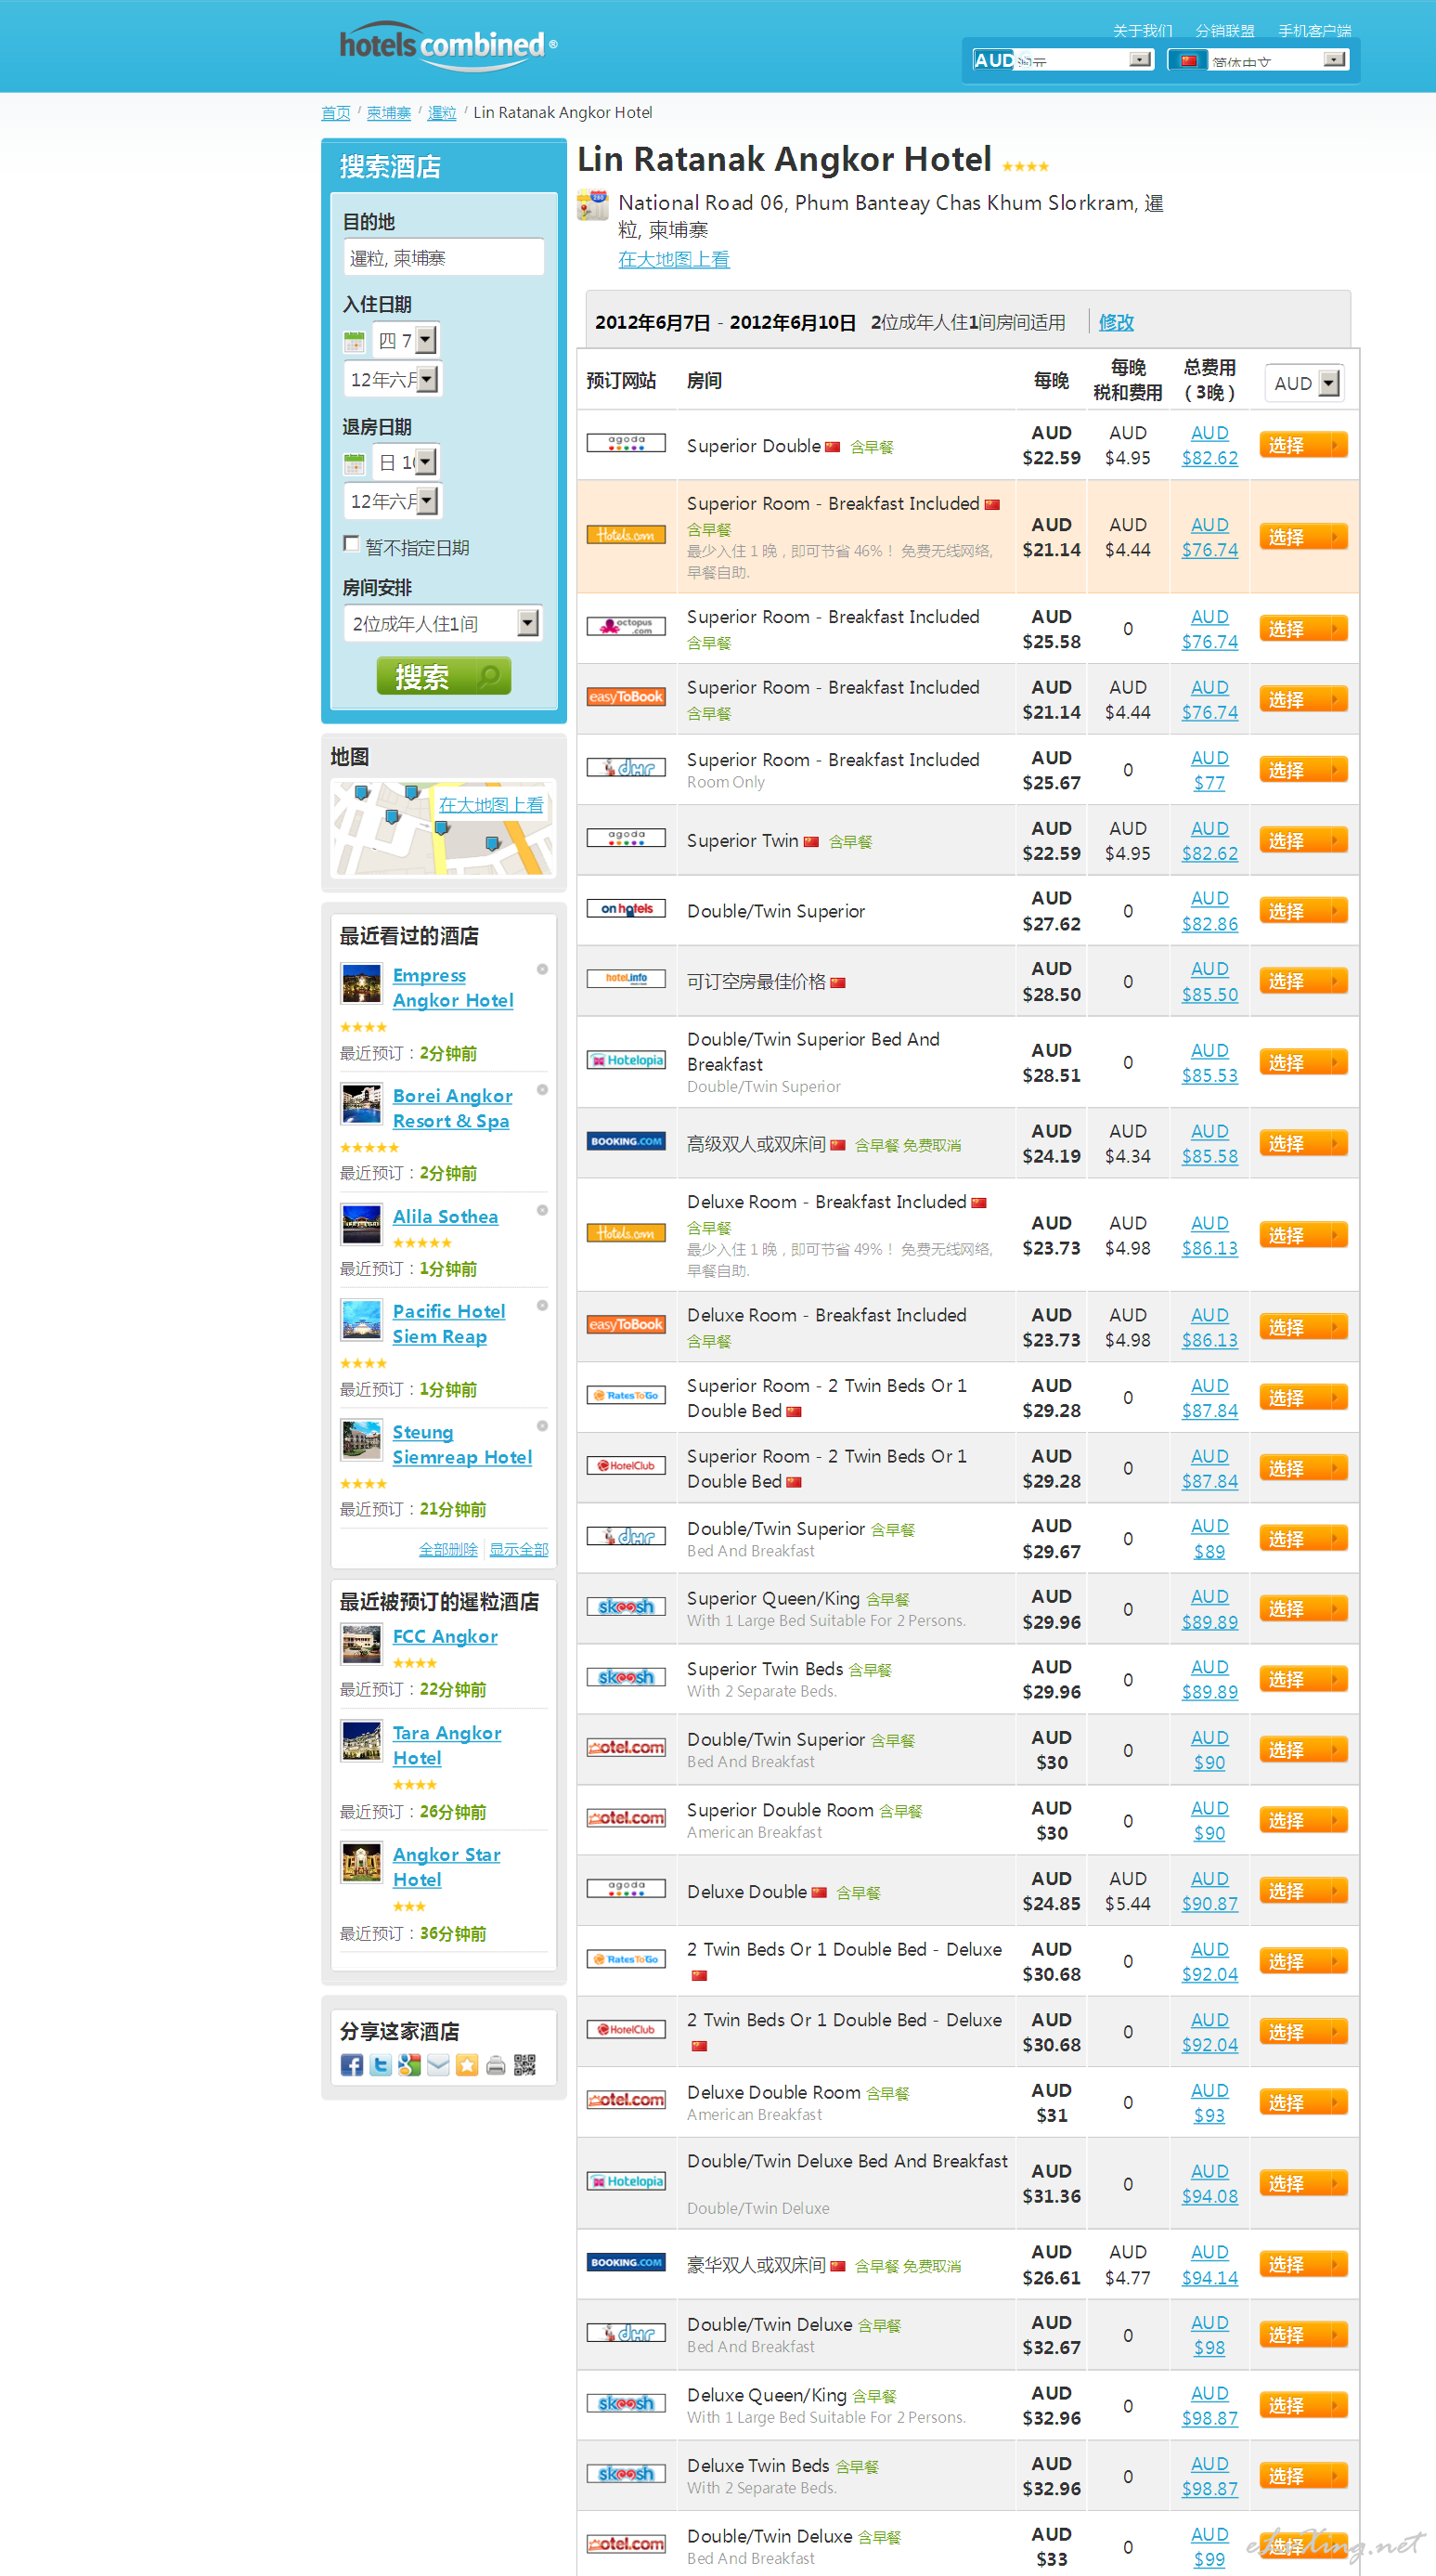The height and width of the screenshot is (2576, 1436).
Task: Click the Booking.com logo for 高级双人或双床间
Action: 626,1141
